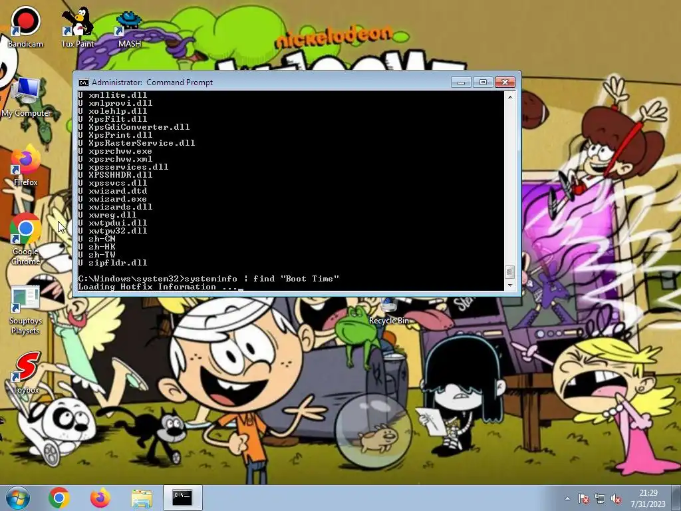Select the Command Prompt taskbar button
The height and width of the screenshot is (511, 681).
pos(182,498)
